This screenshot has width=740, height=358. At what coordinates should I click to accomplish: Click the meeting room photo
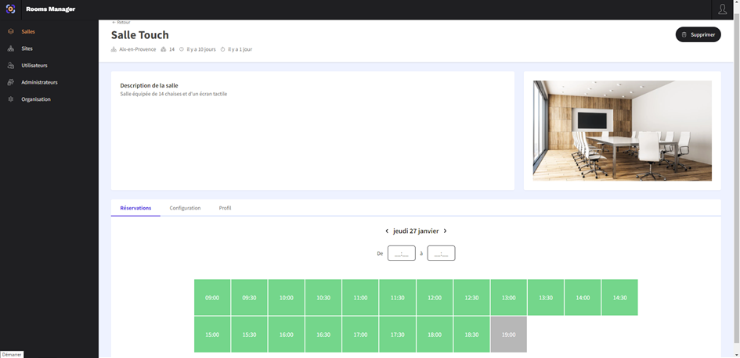pos(622,131)
